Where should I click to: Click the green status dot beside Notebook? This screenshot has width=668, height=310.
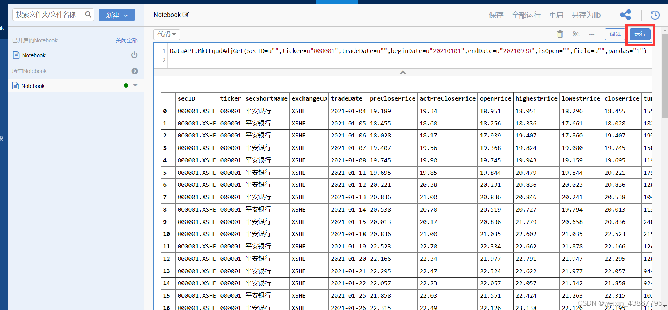point(126,85)
